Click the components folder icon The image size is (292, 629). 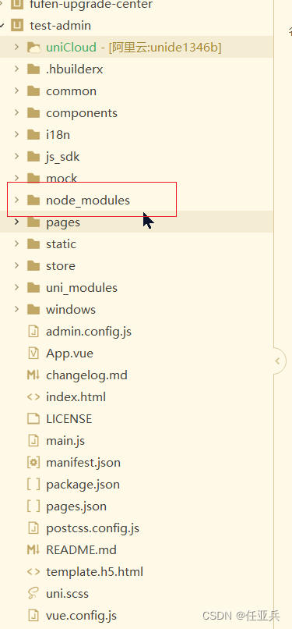[x=33, y=112]
